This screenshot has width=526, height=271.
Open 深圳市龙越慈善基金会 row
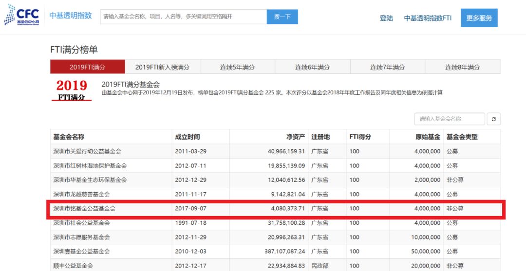[81, 194]
